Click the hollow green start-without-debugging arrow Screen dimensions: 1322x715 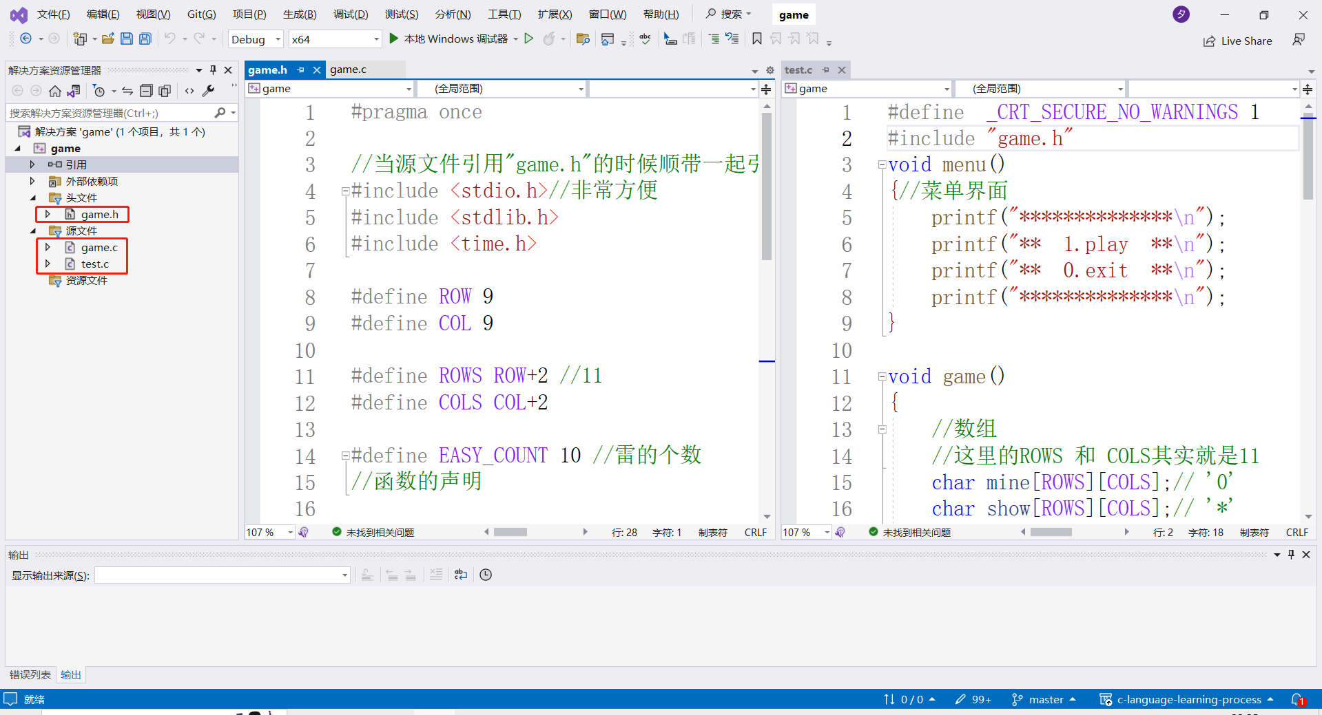click(529, 39)
